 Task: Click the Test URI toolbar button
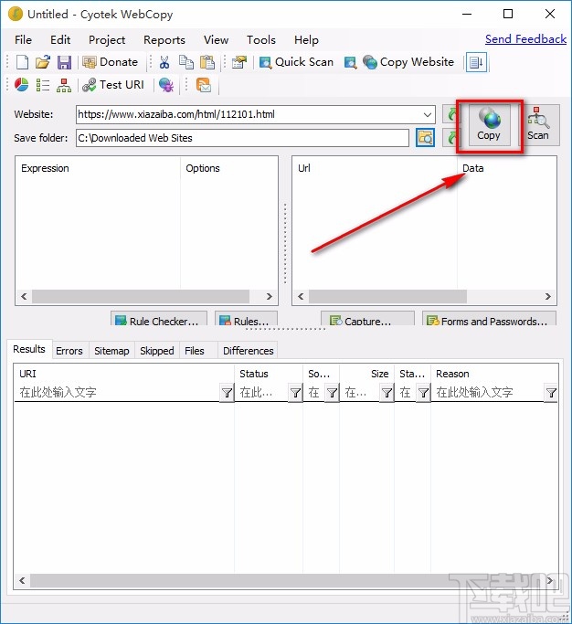tap(113, 85)
